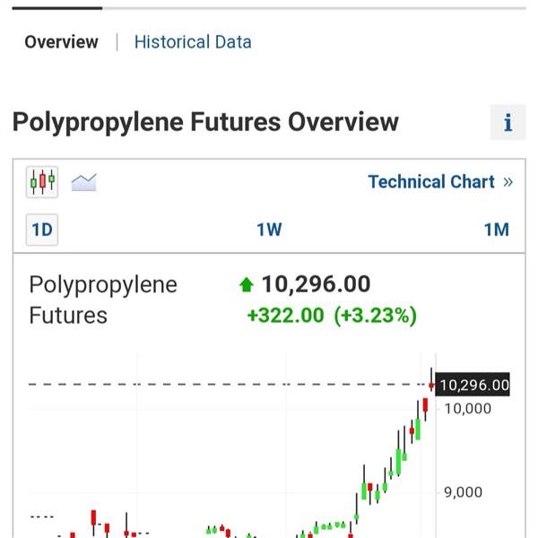This screenshot has height=538, width=538.
Task: Switch chart interval to 1M
Action: (x=497, y=230)
